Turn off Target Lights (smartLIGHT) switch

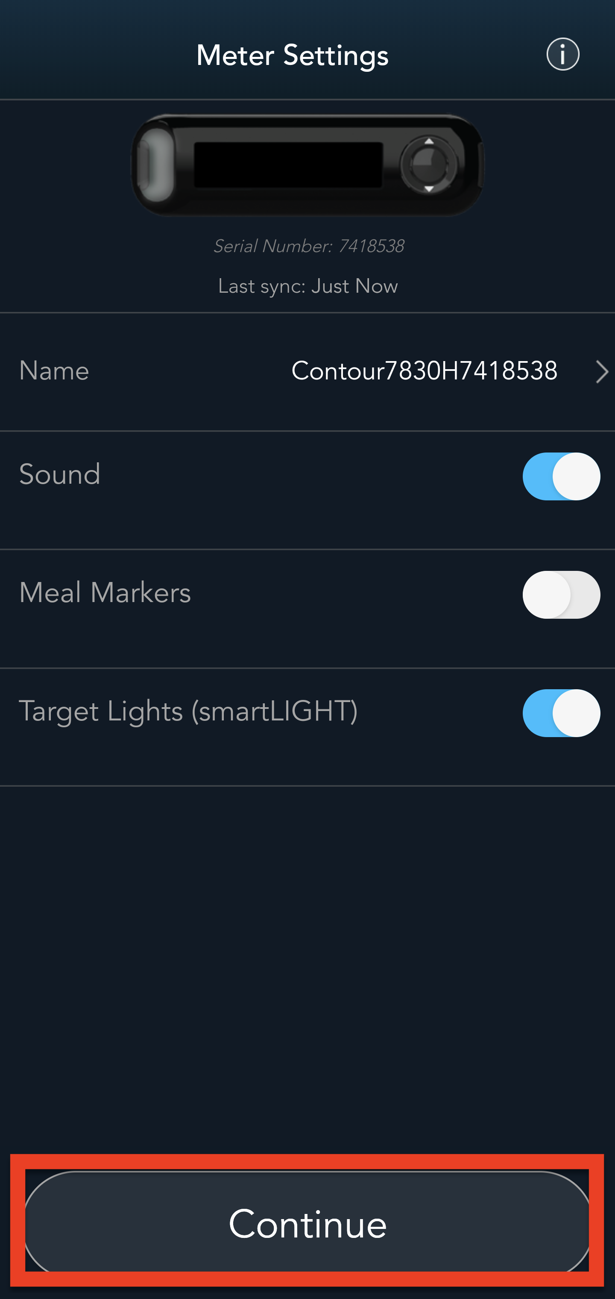point(561,713)
